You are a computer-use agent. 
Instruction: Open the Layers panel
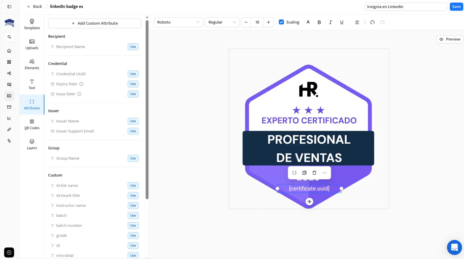point(32,144)
